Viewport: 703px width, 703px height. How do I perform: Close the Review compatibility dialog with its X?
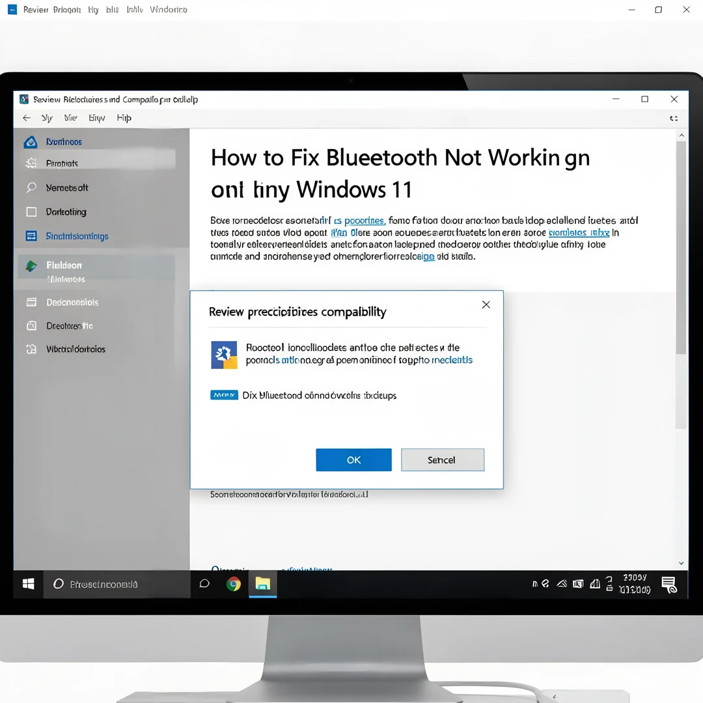coord(486,305)
